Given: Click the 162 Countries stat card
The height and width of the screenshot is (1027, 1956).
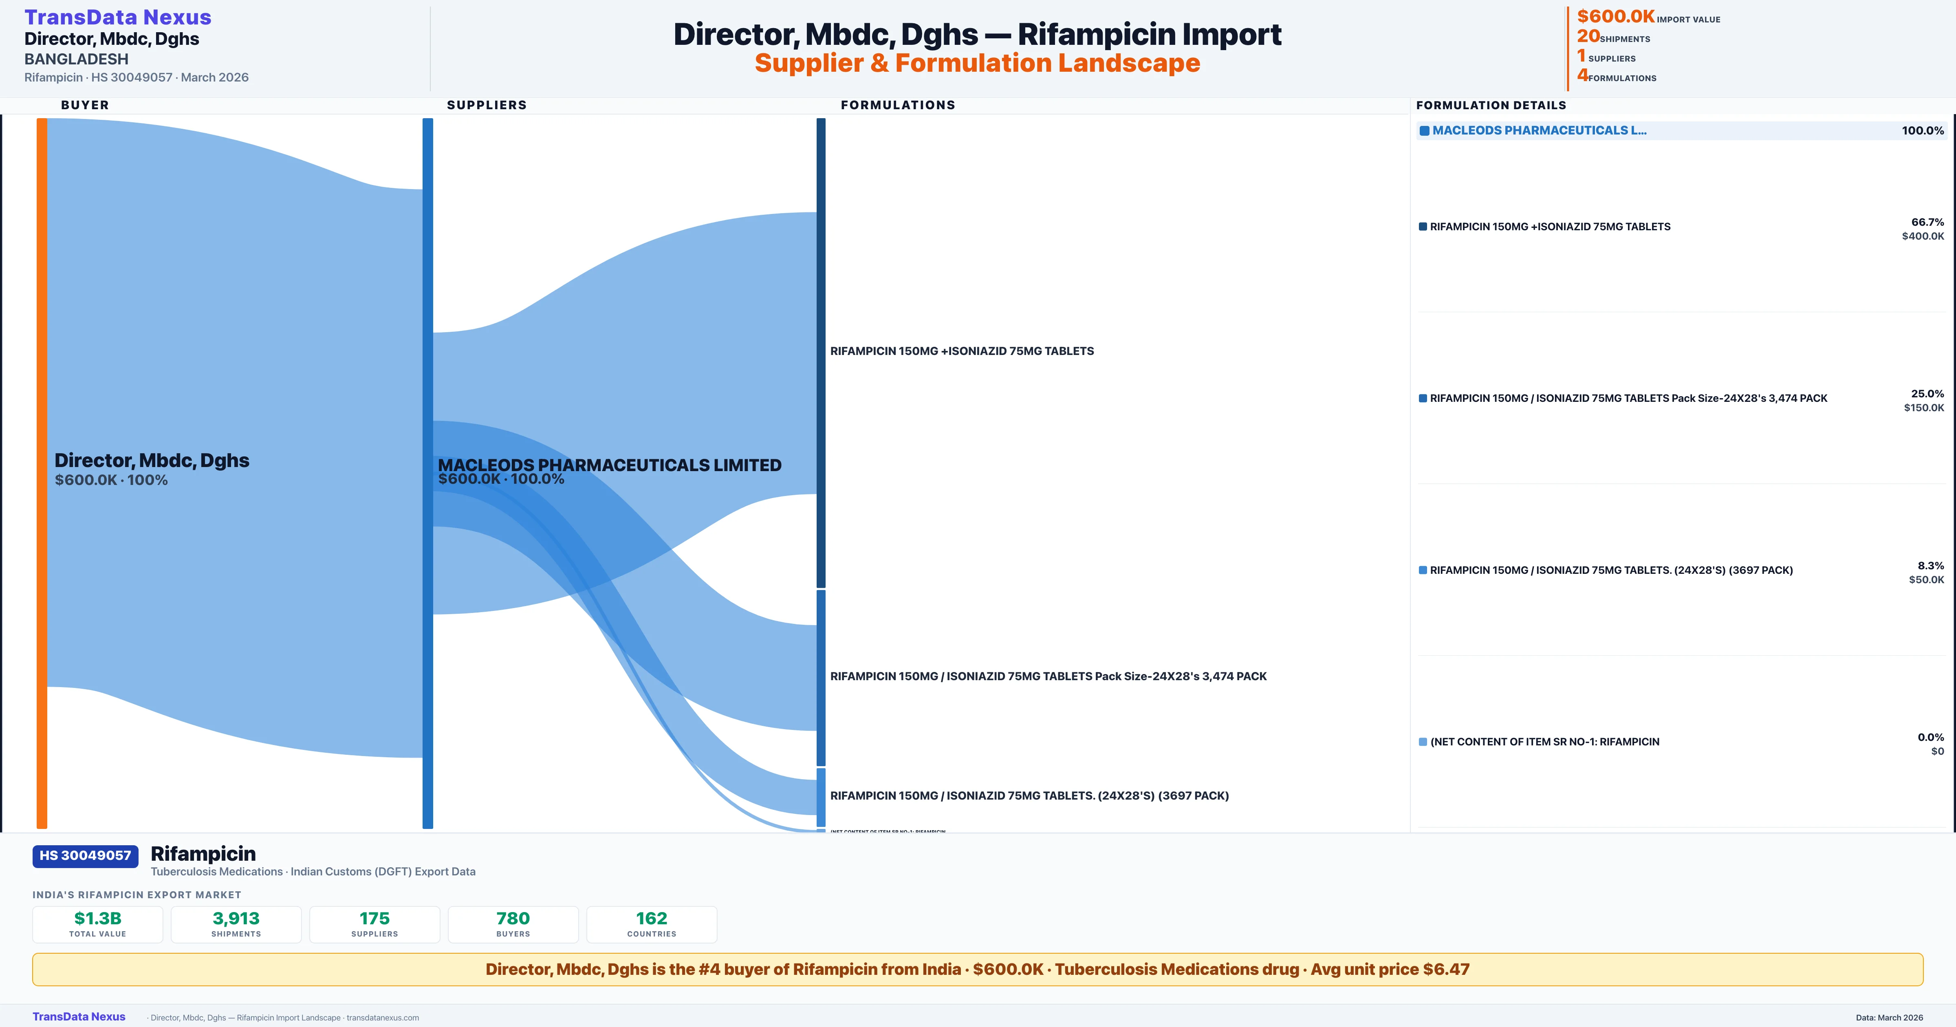Looking at the screenshot, I should [652, 924].
